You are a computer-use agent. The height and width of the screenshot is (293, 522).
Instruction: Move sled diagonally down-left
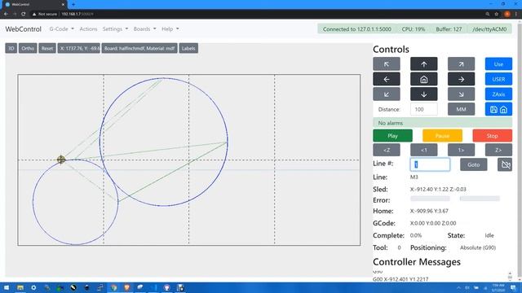[386, 94]
